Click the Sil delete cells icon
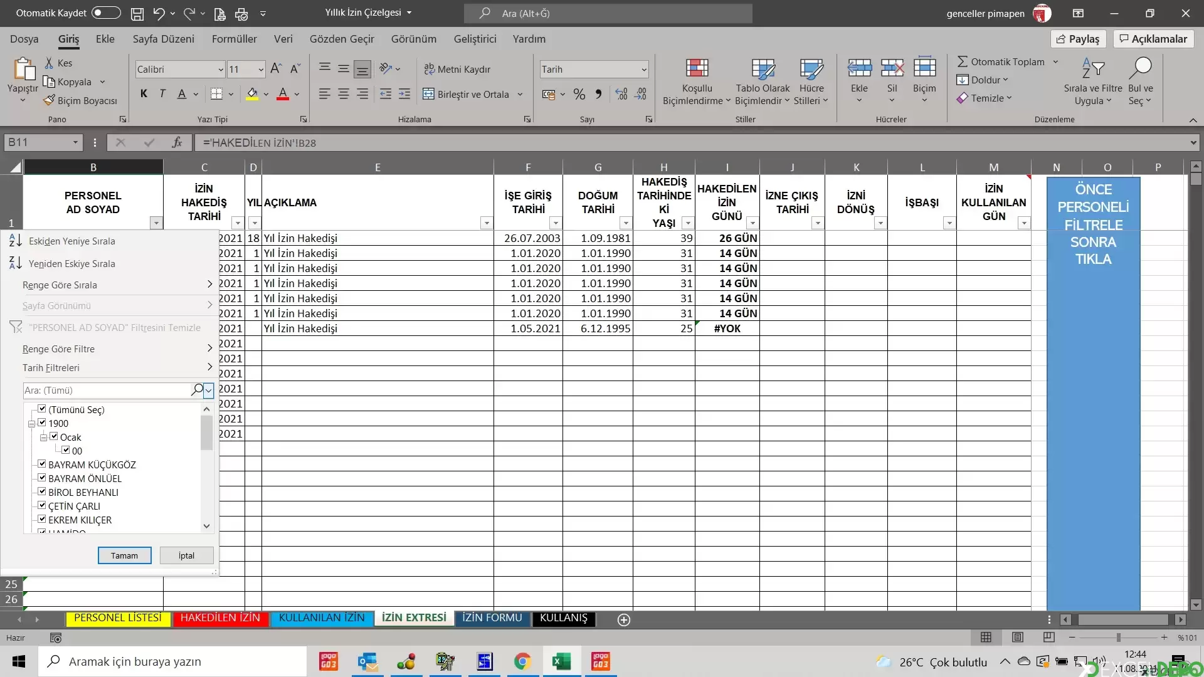This screenshot has width=1204, height=677. 892,68
